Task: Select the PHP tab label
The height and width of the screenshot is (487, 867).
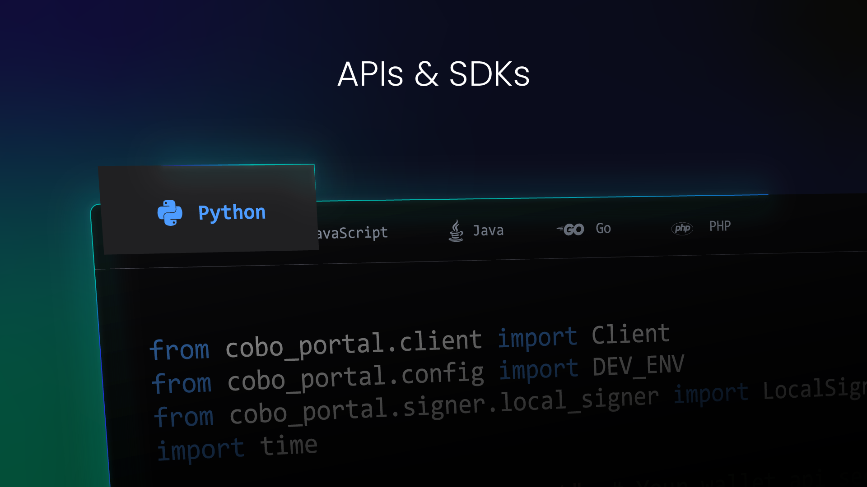Action: tap(720, 226)
